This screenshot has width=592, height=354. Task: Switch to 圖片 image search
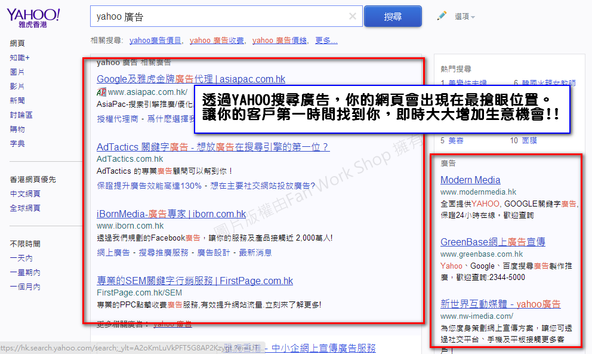click(17, 72)
